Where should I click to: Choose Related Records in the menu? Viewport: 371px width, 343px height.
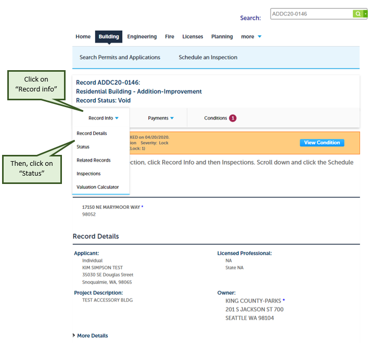[94, 161]
